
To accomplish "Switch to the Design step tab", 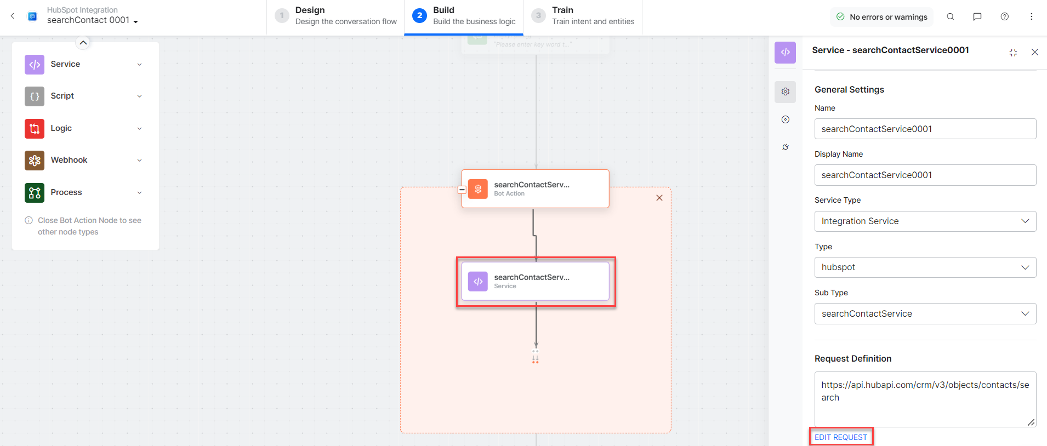I will tap(335, 16).
